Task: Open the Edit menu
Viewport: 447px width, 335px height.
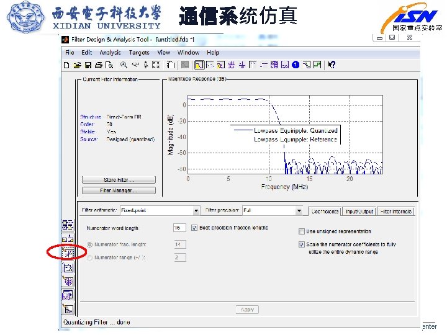Action: (87, 52)
